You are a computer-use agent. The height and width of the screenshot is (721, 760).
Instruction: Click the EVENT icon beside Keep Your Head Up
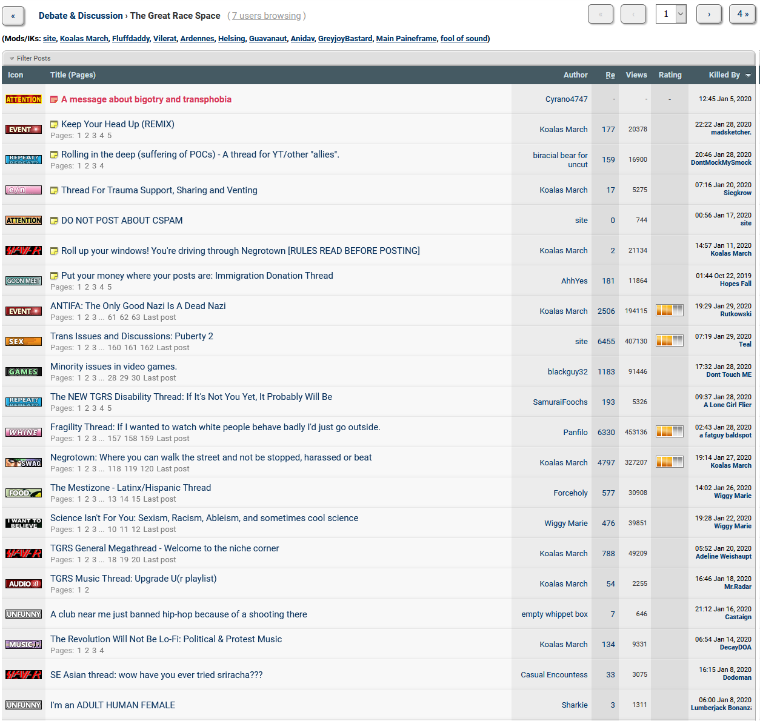tap(24, 130)
